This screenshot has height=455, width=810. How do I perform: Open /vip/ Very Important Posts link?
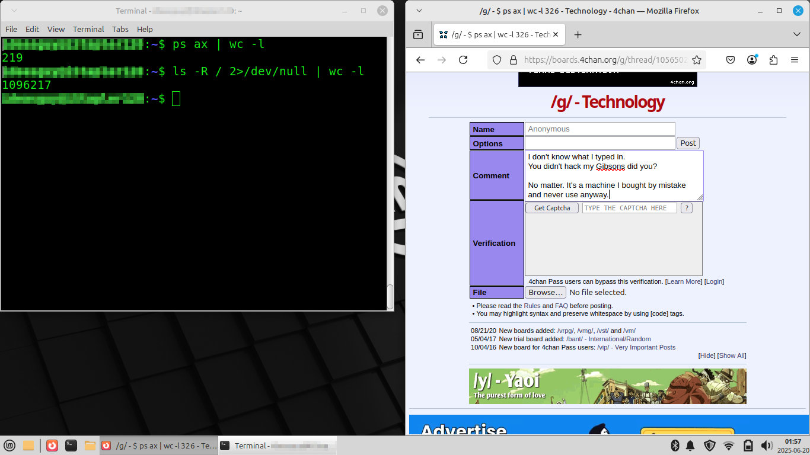point(636,347)
